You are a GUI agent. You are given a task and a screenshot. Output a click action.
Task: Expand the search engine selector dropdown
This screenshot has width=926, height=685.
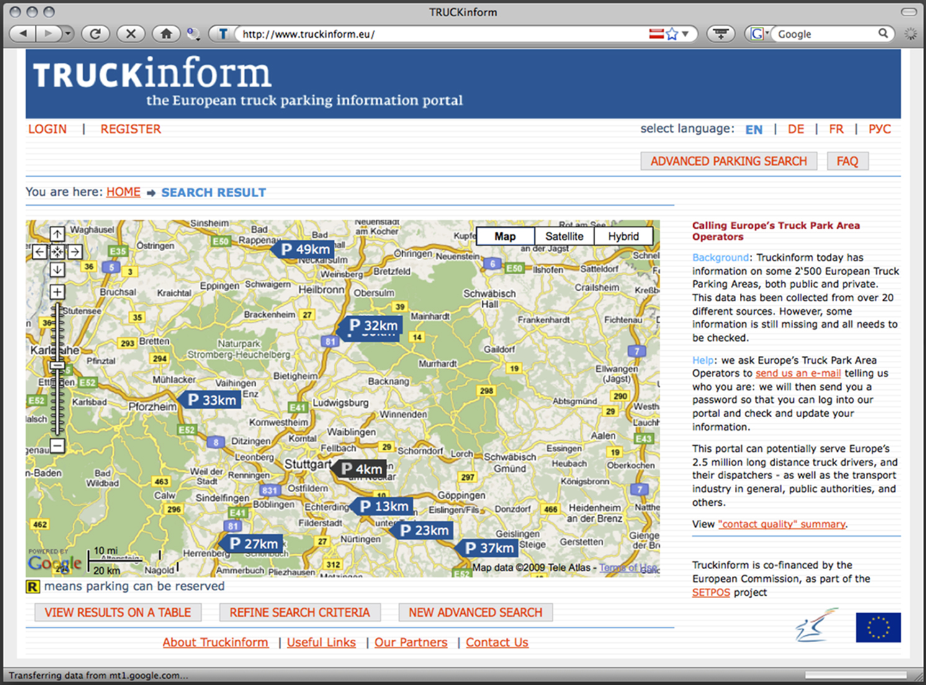tap(760, 34)
